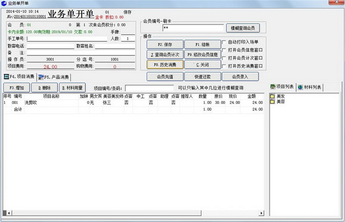Click the app icon in title bar

4,3
